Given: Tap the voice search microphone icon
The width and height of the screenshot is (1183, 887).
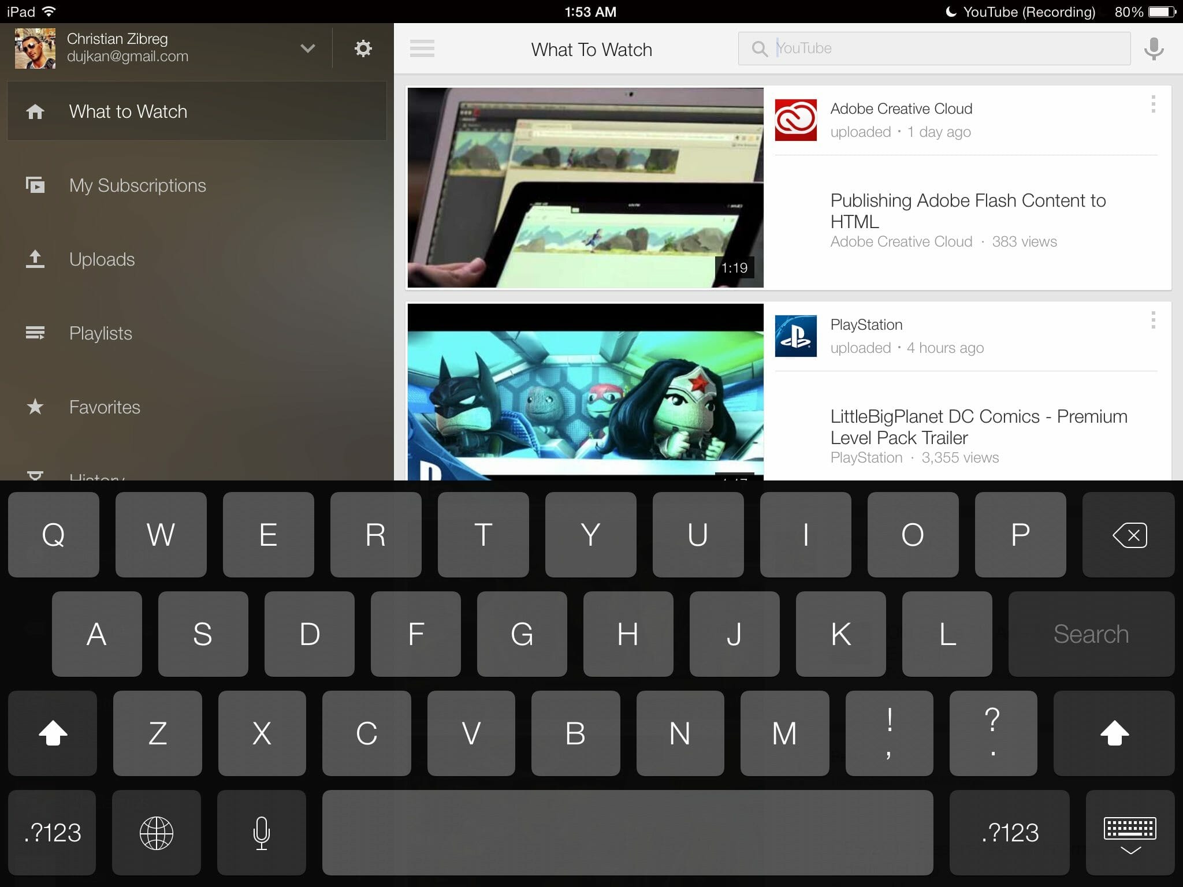Looking at the screenshot, I should click(x=1154, y=49).
